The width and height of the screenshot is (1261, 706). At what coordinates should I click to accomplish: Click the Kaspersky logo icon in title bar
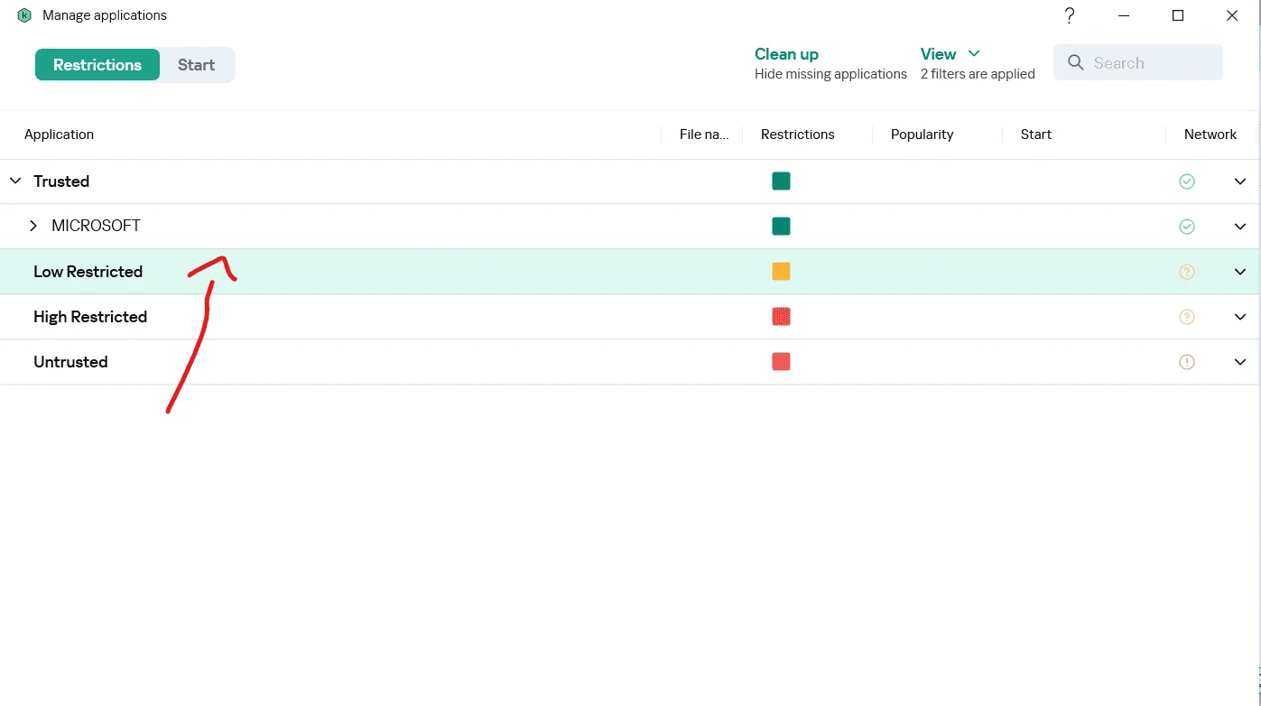tap(24, 15)
